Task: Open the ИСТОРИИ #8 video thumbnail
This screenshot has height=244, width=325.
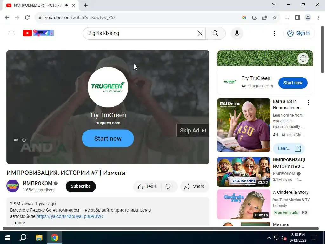Action: pyautogui.click(x=243, y=172)
